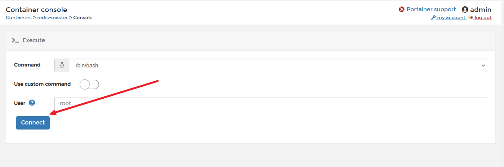Click the lifebuoy icon beside Portainer support
The width and height of the screenshot is (504, 167).
pyautogui.click(x=402, y=9)
